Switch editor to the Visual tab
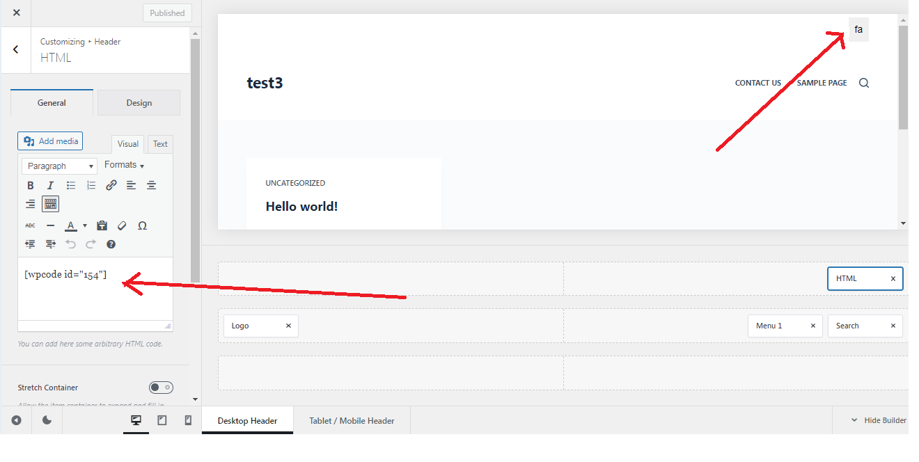This screenshot has width=919, height=462. click(x=128, y=144)
